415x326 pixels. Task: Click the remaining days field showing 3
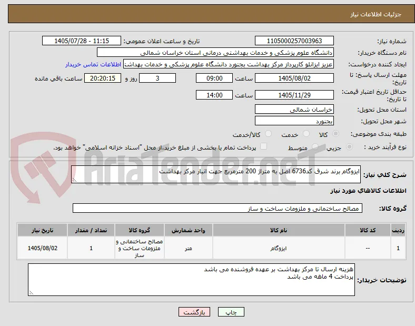[x=157, y=78]
